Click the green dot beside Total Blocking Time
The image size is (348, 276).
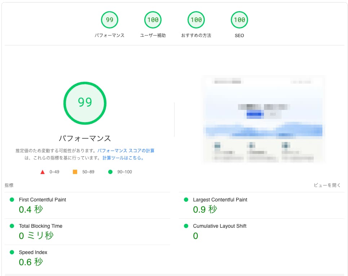coord(12,226)
